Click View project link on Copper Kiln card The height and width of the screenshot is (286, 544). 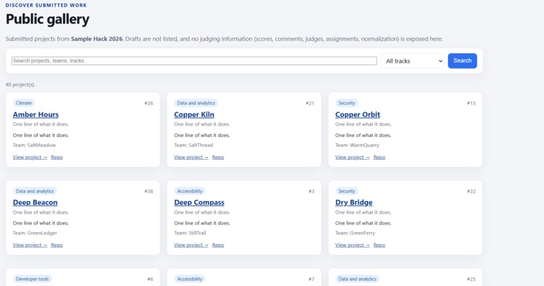click(x=191, y=157)
